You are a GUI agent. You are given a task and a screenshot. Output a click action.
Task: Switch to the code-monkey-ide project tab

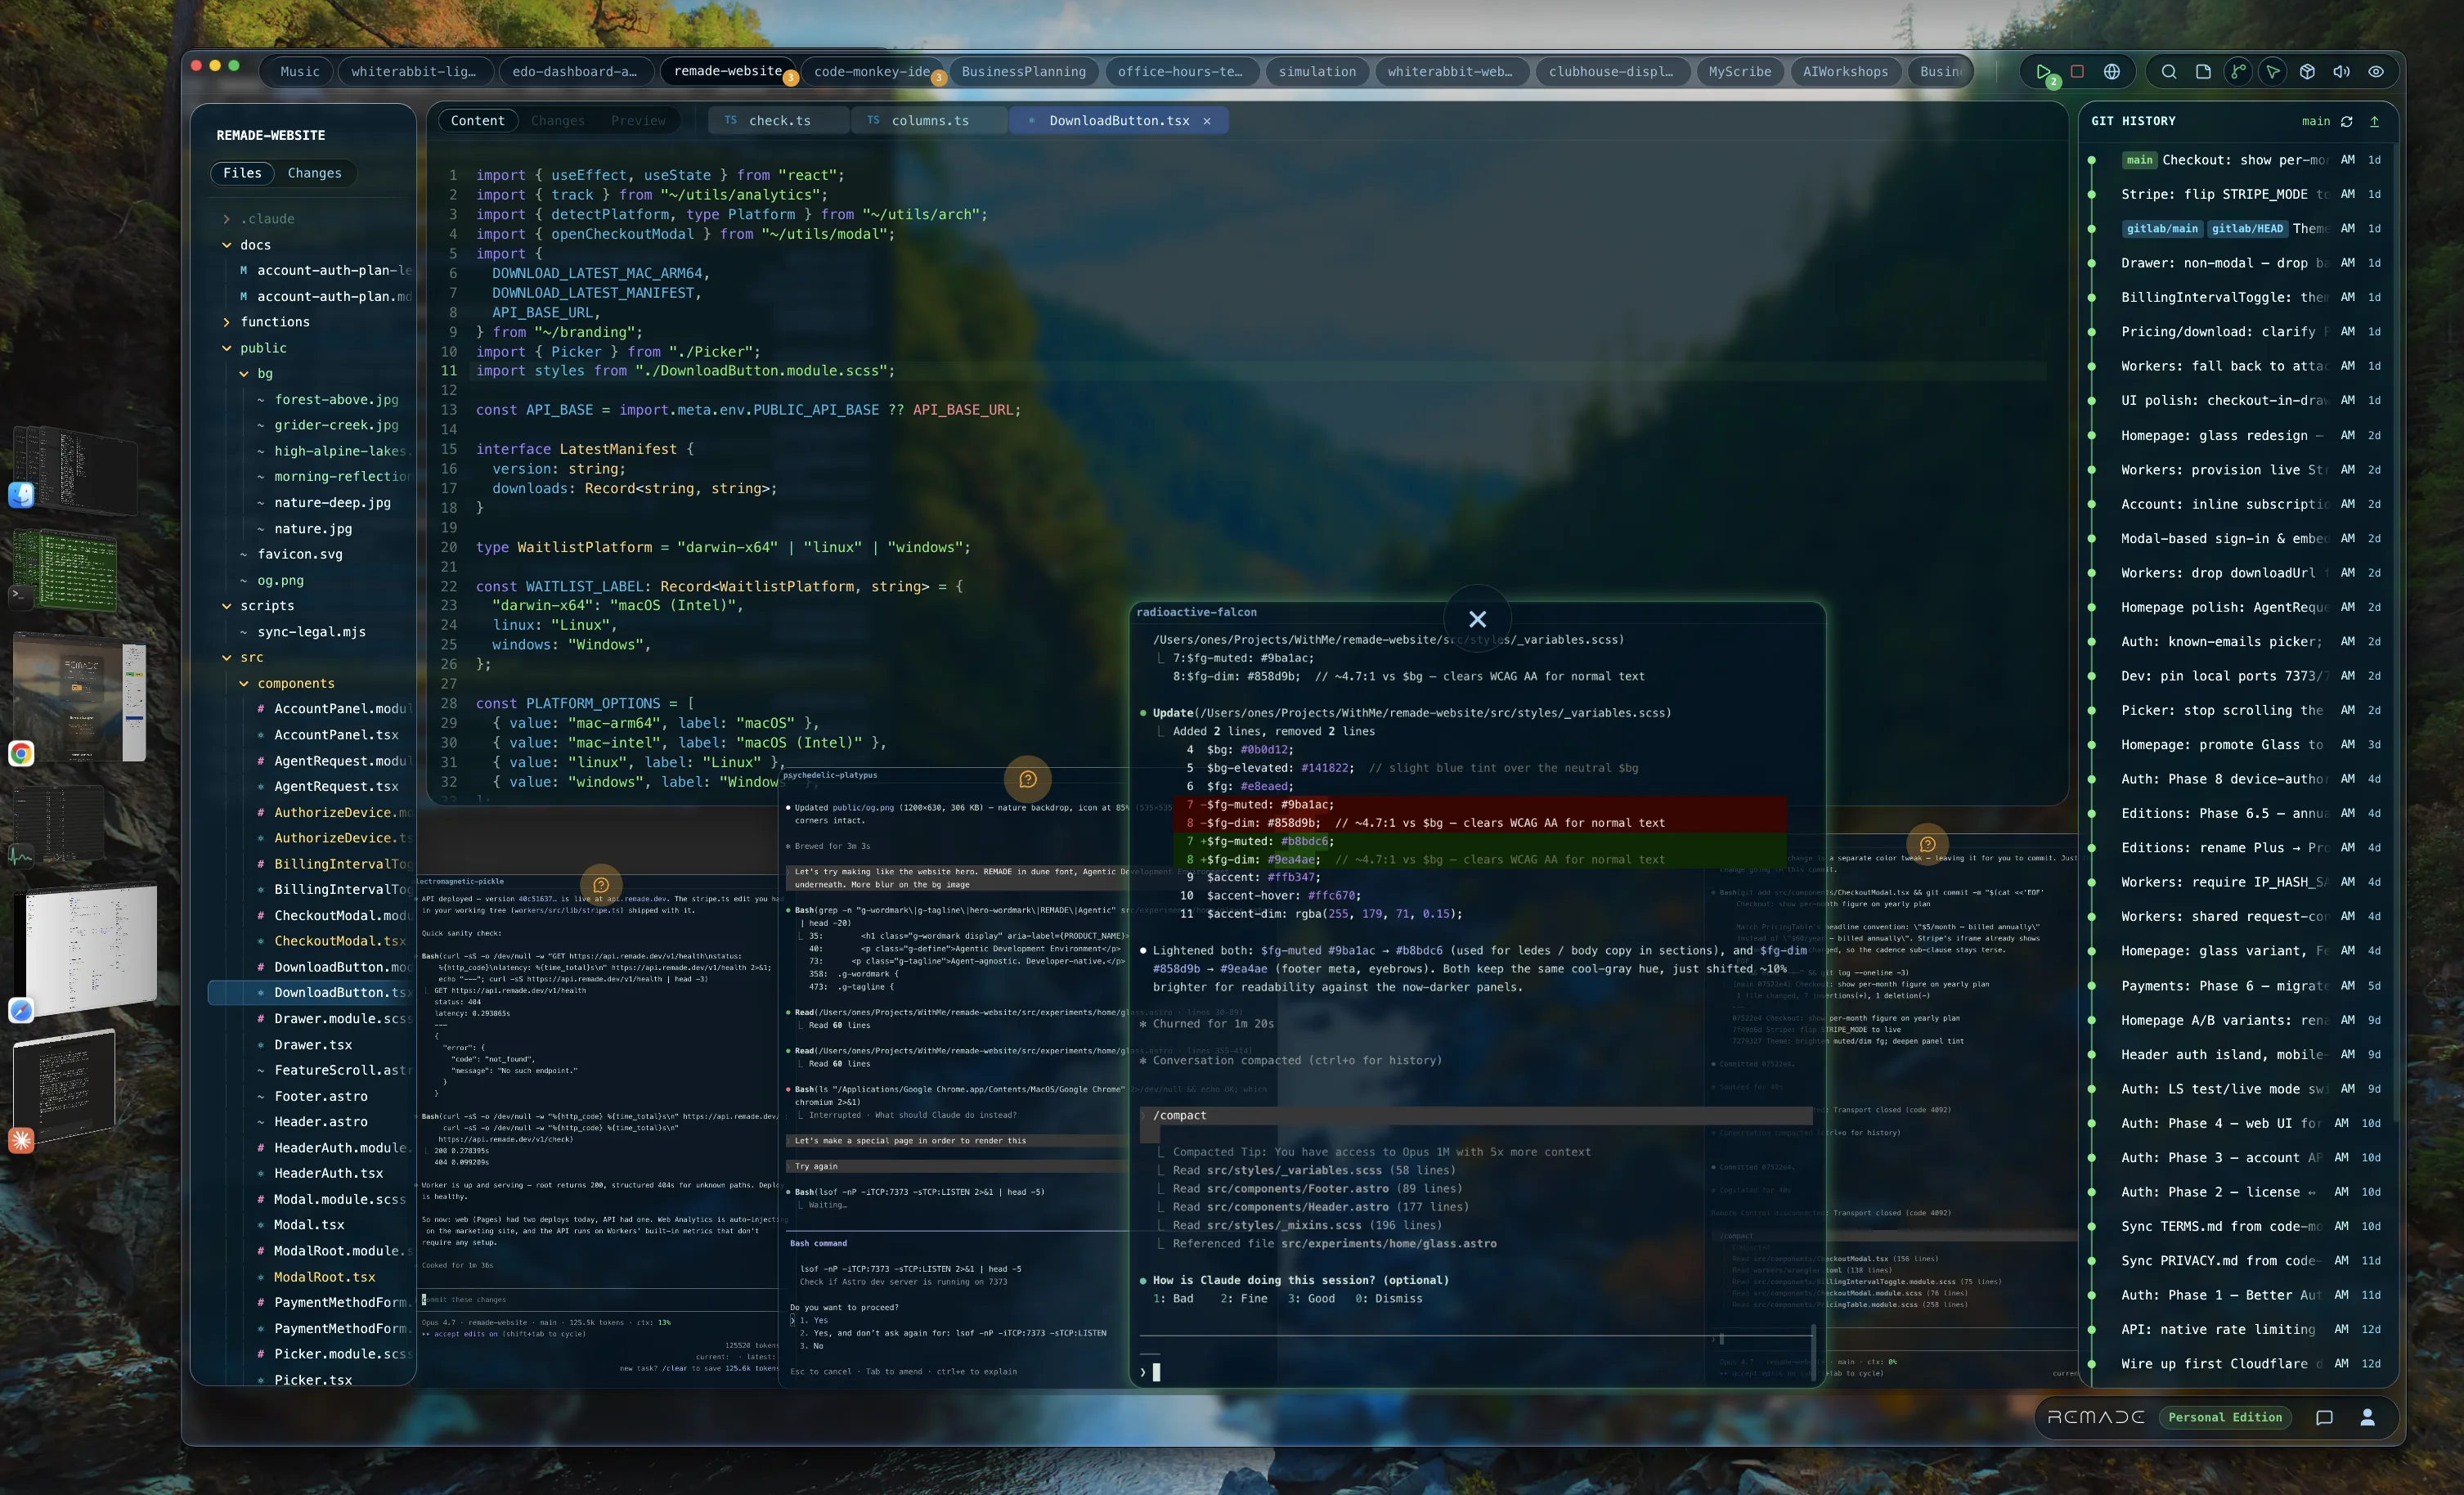click(x=872, y=72)
